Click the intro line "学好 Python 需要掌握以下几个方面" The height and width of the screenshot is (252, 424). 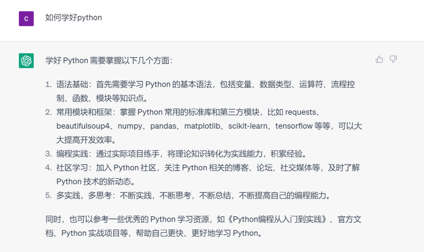109,60
